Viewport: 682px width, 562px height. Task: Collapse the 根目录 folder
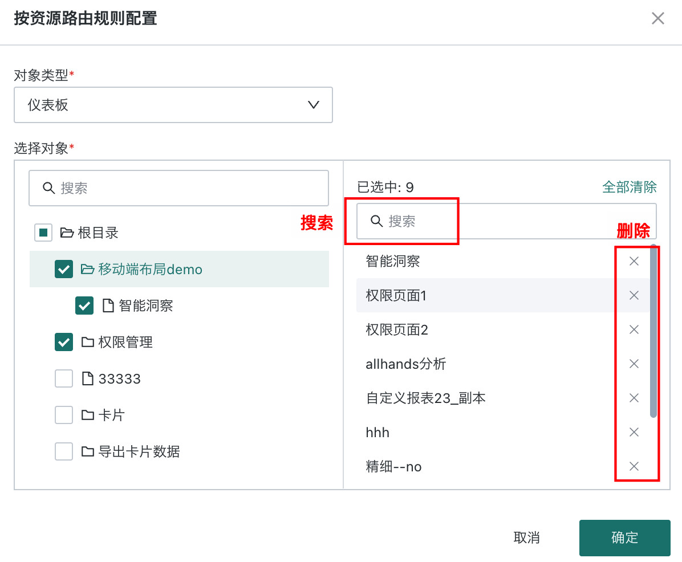pyautogui.click(x=67, y=233)
